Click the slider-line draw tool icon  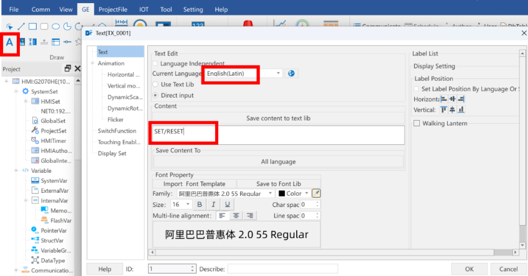67,42
